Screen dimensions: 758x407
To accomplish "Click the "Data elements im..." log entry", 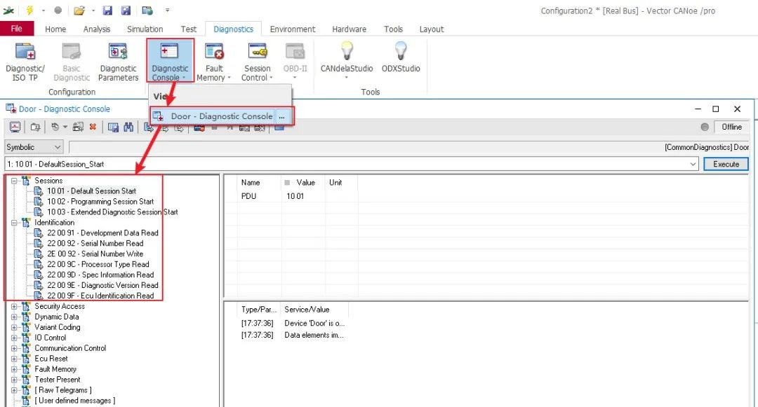I will click(x=314, y=335).
